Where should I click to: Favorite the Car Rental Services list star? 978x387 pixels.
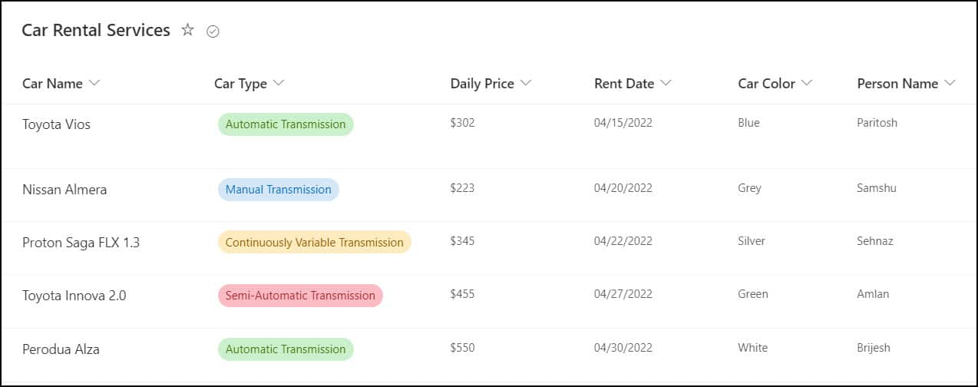[x=187, y=30]
